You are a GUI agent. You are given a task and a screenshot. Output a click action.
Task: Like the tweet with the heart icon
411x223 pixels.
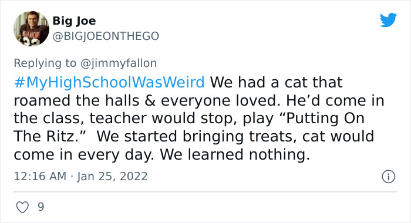point(22,207)
